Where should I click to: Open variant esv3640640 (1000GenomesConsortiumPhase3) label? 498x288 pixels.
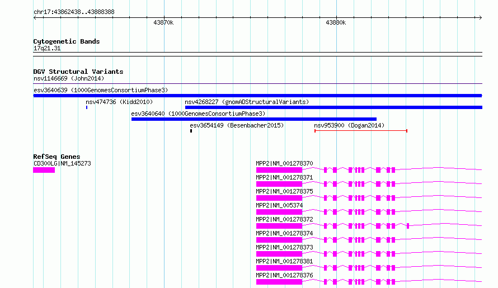pos(198,114)
